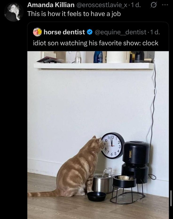Screen dimensions: 173x219
Task: Click the text "This is how it feels to have a job"
Action: click(x=74, y=14)
